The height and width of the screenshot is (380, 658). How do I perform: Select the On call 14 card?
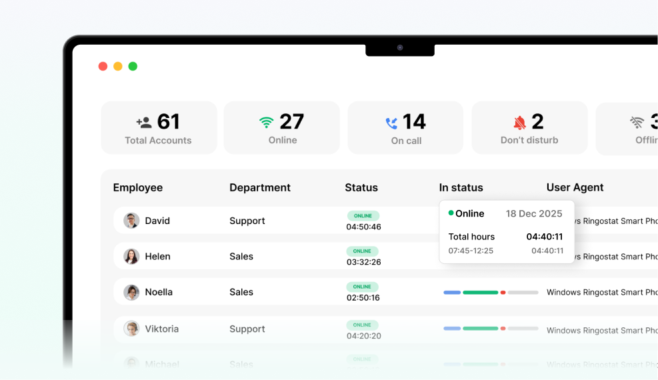405,127
